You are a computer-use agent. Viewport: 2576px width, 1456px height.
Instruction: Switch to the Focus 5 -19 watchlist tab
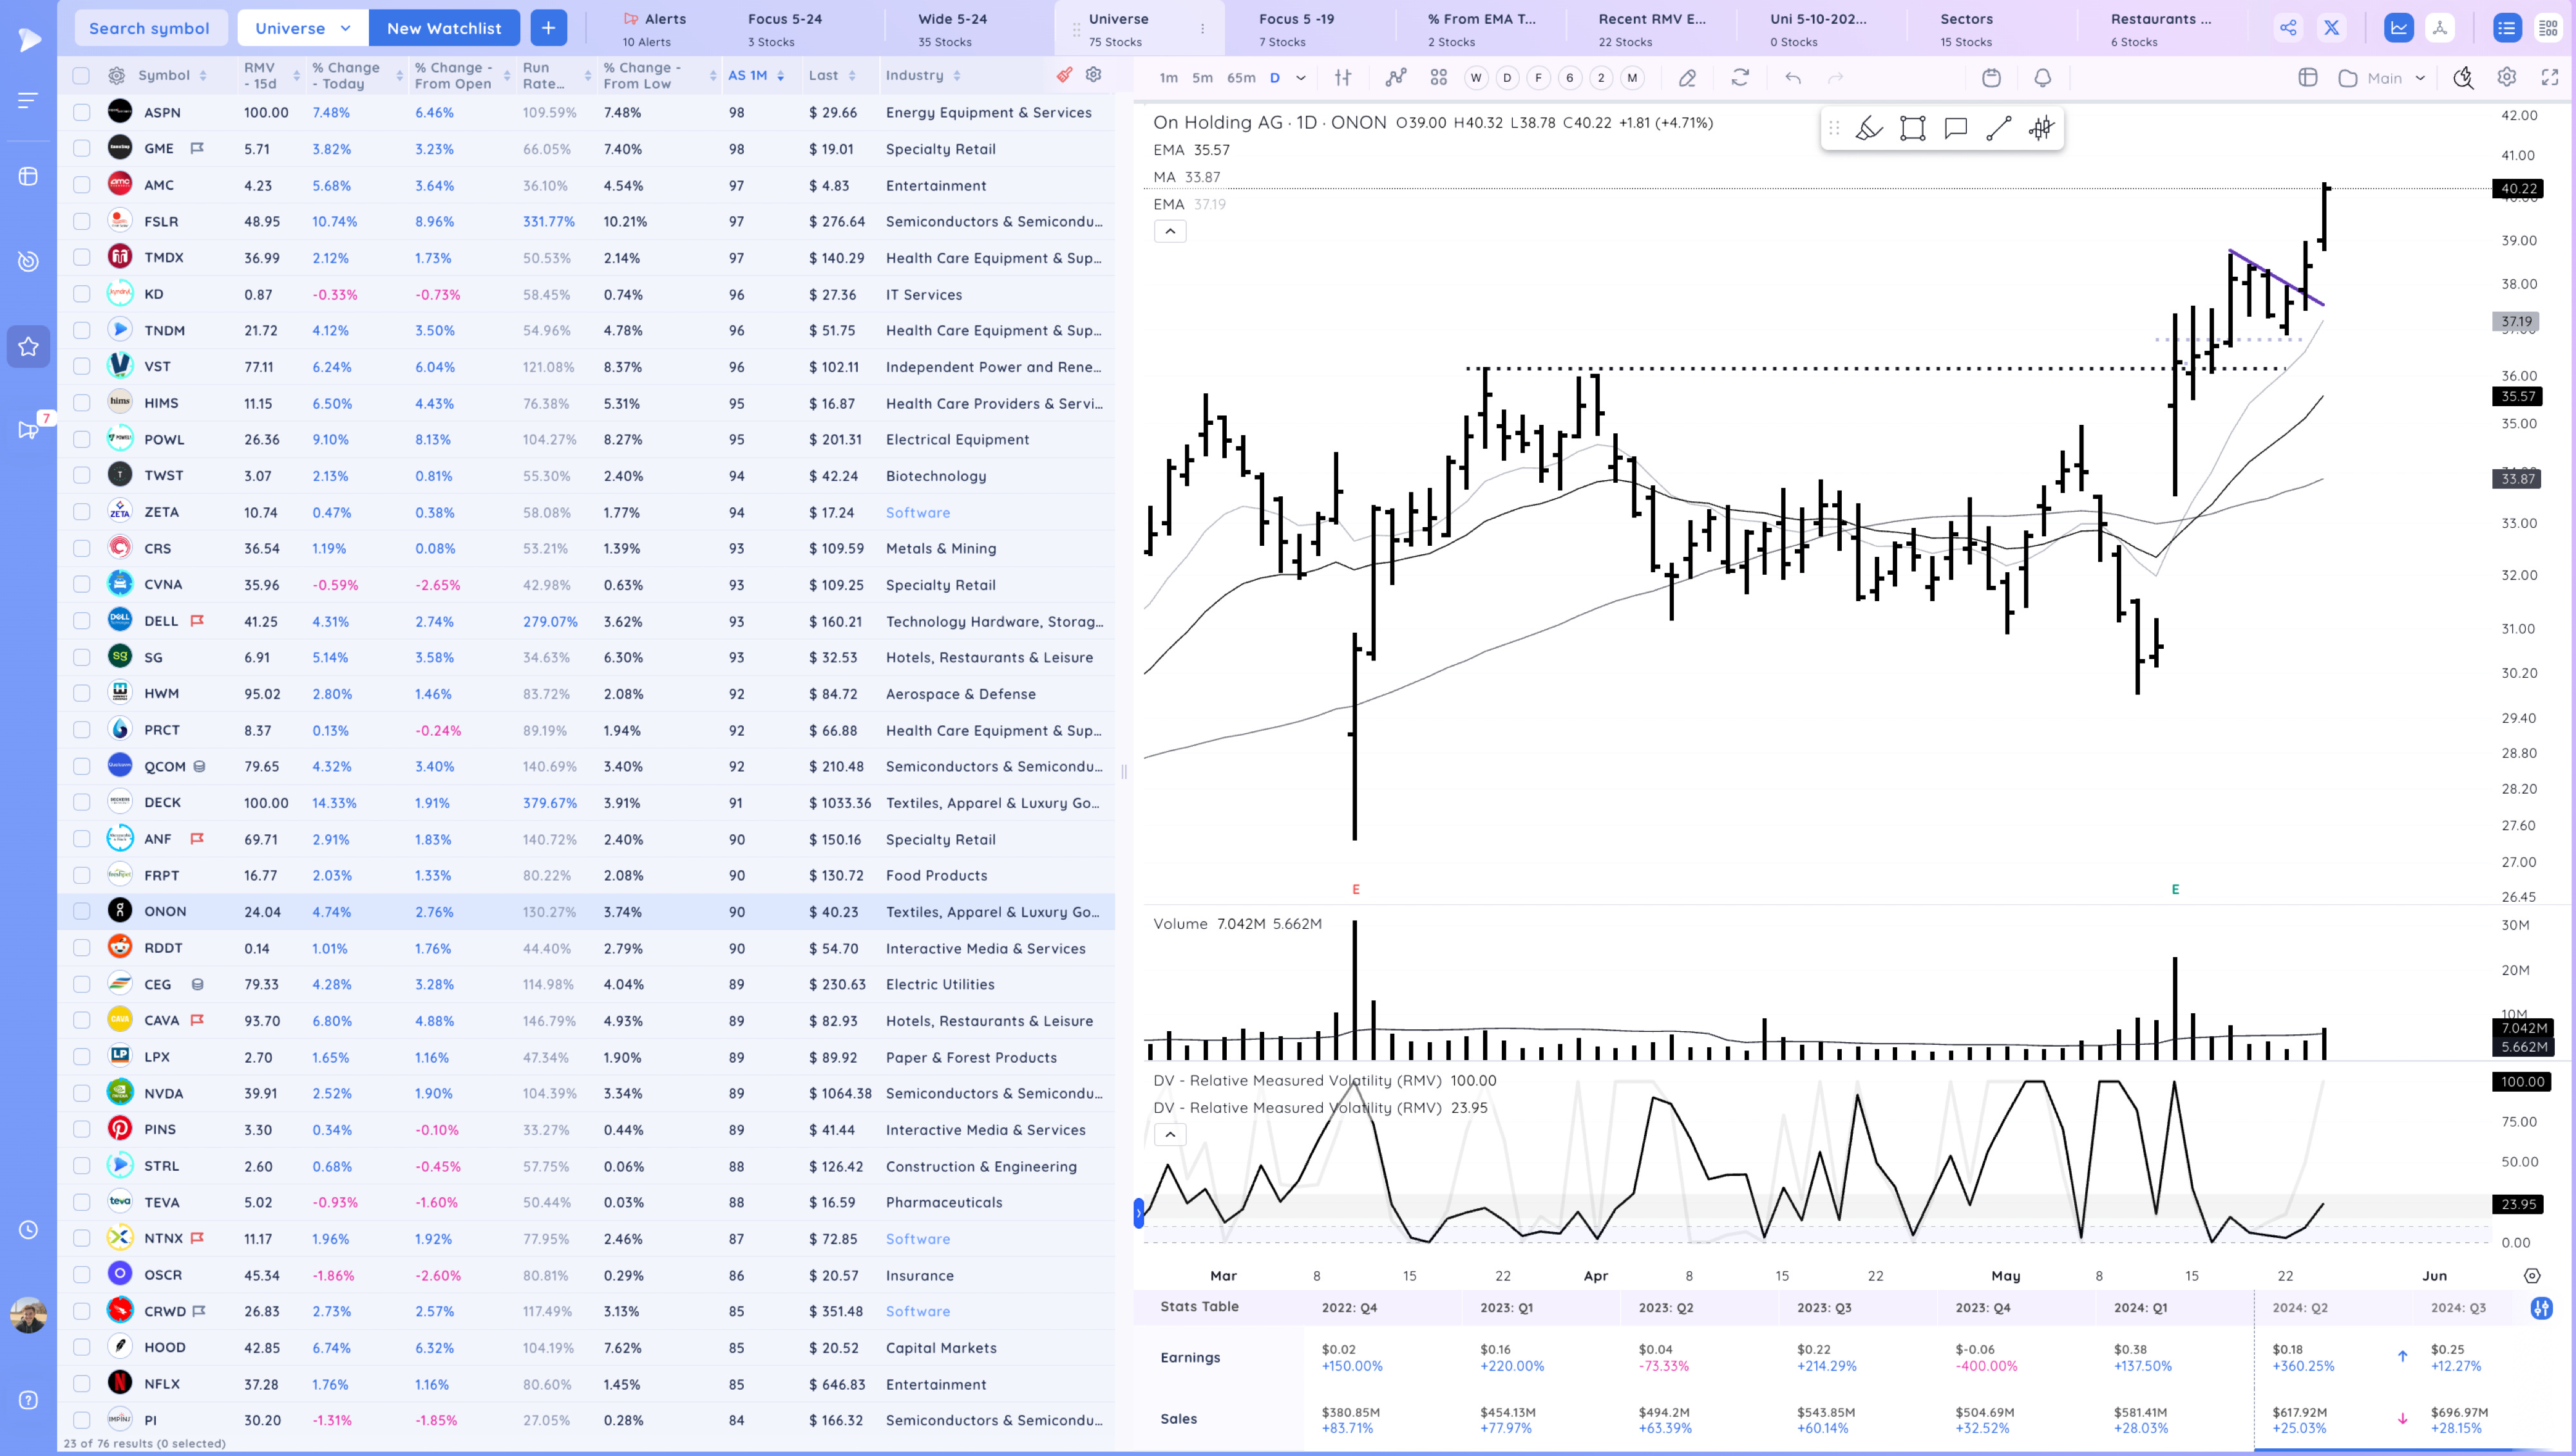[1296, 28]
